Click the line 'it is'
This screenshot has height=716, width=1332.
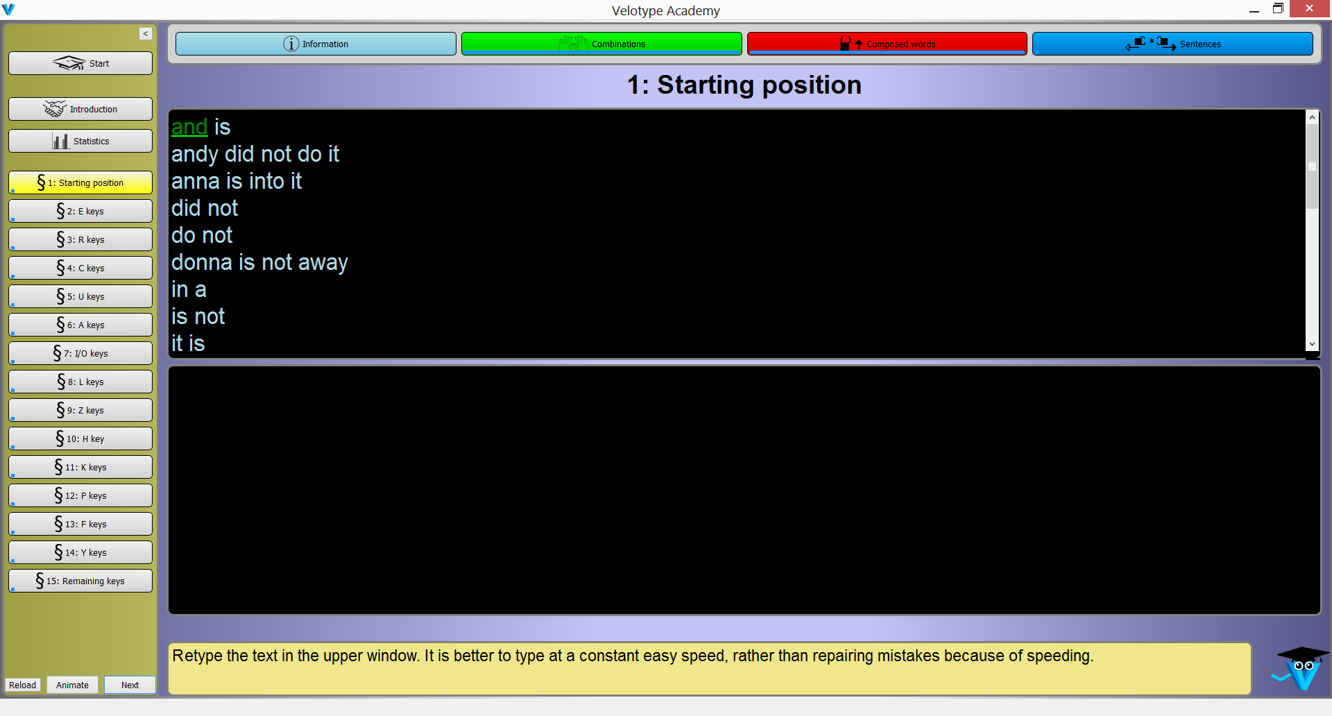coord(188,343)
